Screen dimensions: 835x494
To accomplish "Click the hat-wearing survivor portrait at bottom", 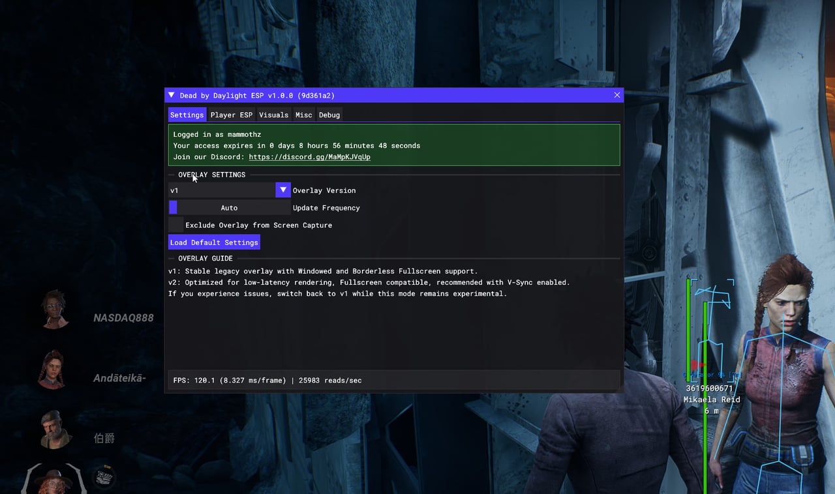I will 53,479.
